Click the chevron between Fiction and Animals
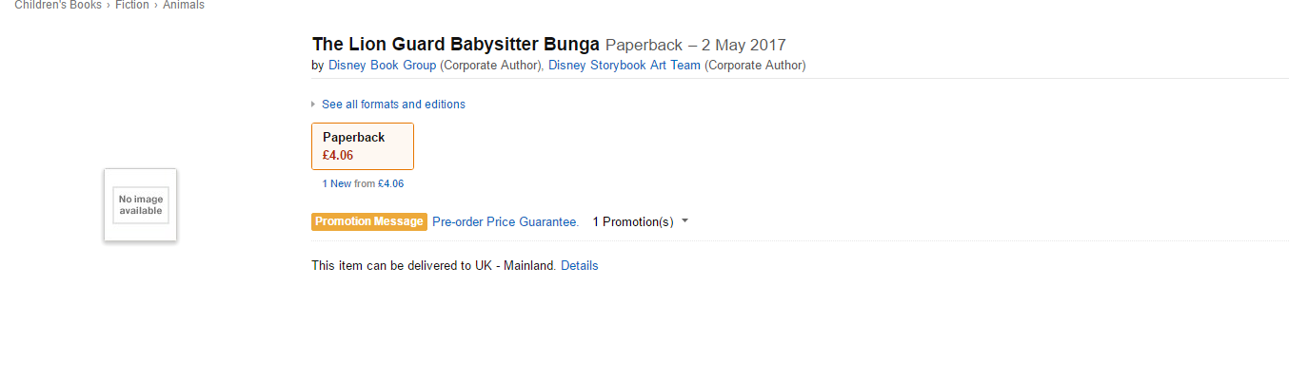This screenshot has width=1289, height=382. 156,5
